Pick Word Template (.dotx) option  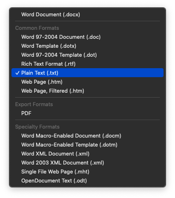coord(87,46)
